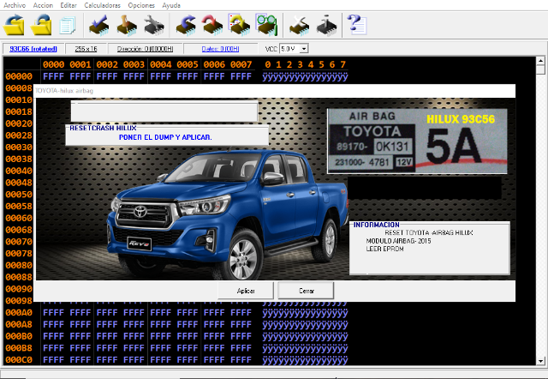
Task: Click hex cell at row 00000 column 0007
Action: pyautogui.click(x=241, y=76)
